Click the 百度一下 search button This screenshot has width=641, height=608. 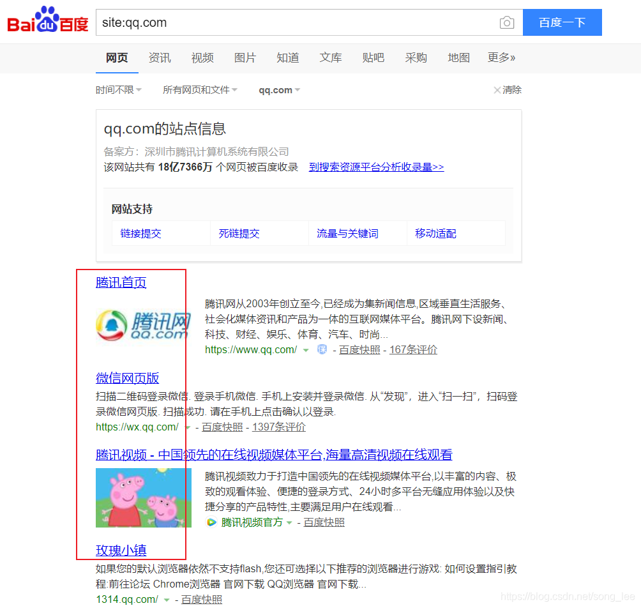(562, 22)
